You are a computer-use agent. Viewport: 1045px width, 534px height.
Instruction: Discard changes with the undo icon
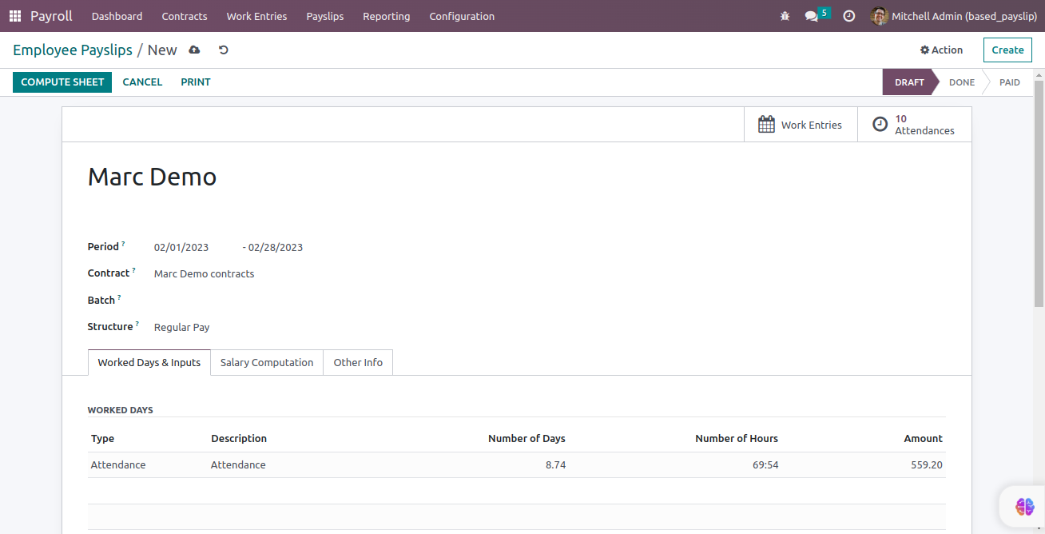224,50
